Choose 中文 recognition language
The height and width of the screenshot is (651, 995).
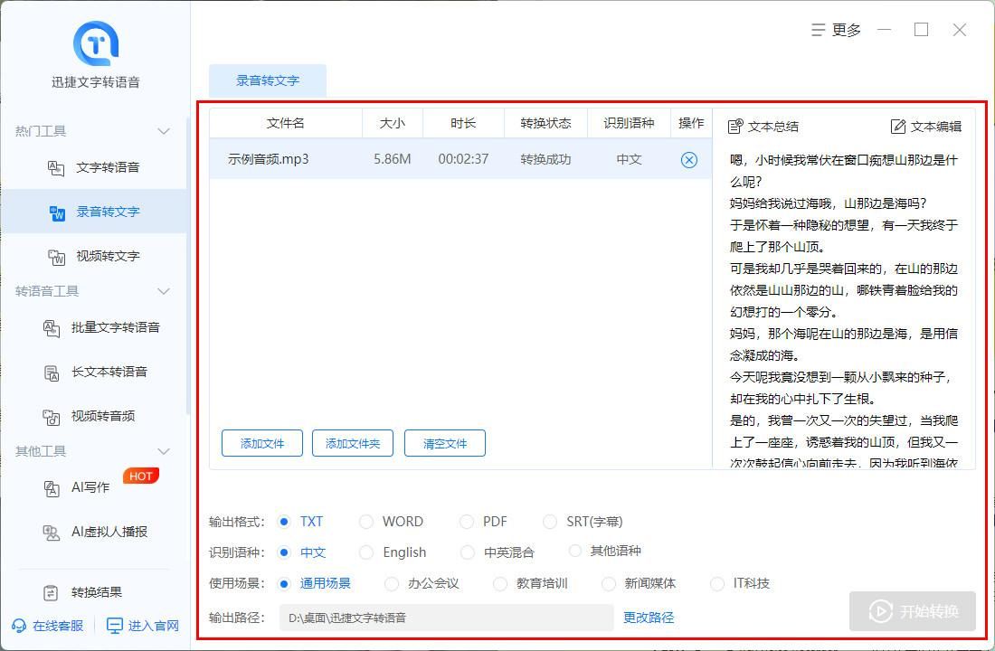click(x=284, y=552)
